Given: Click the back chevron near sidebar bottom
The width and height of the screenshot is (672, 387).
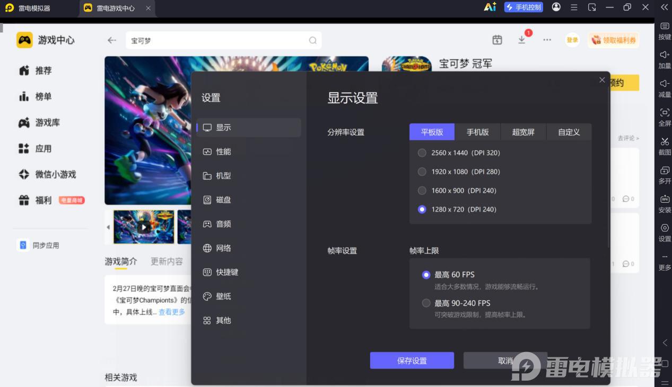Looking at the screenshot, I should (665, 343).
